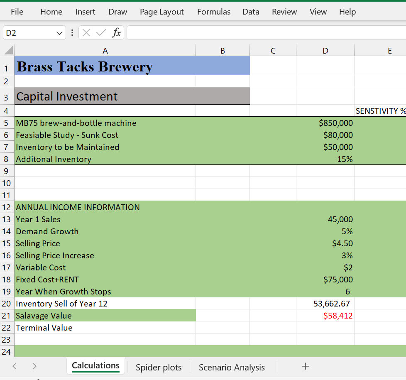Select row 12 header
The width and height of the screenshot is (406, 380).
pyautogui.click(x=7, y=207)
